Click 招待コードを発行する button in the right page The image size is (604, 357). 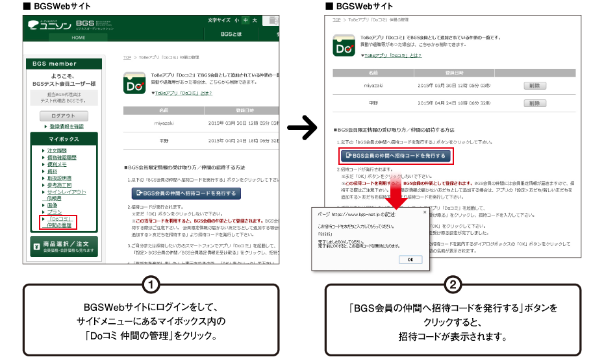point(396,156)
